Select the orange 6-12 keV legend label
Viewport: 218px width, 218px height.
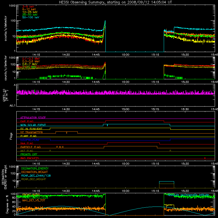pos(29,9)
